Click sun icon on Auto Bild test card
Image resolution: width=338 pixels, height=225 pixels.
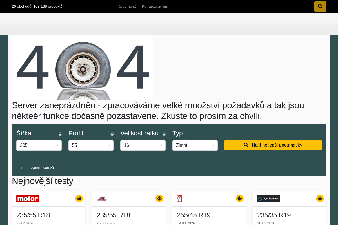240,199
